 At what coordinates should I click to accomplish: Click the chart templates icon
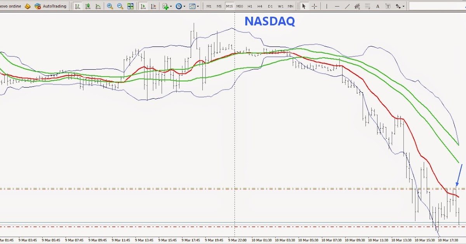pyautogui.click(x=192, y=6)
